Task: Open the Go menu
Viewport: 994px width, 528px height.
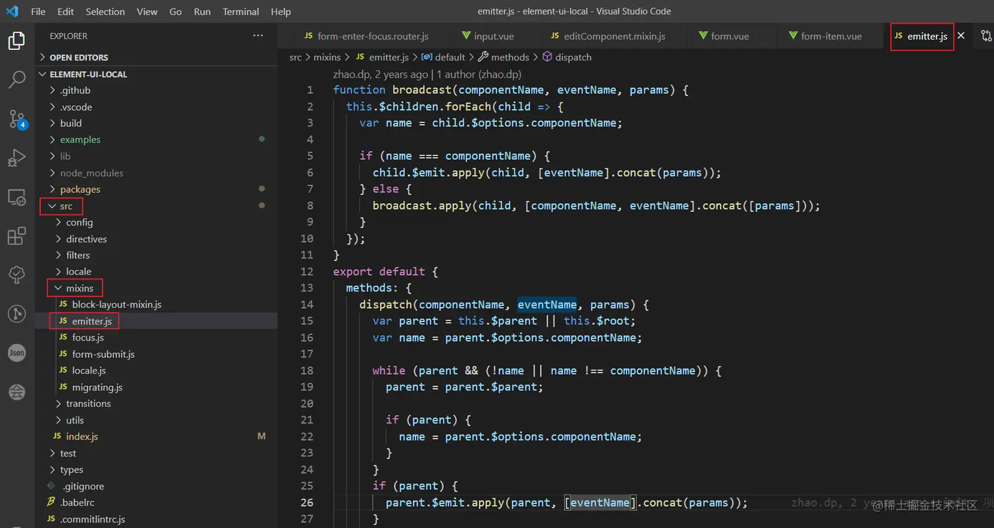Action: (x=176, y=11)
